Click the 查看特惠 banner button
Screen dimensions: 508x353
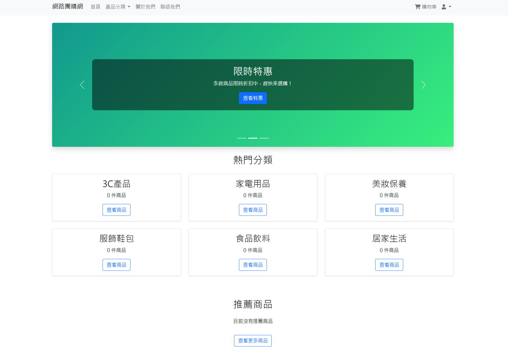coord(253,98)
